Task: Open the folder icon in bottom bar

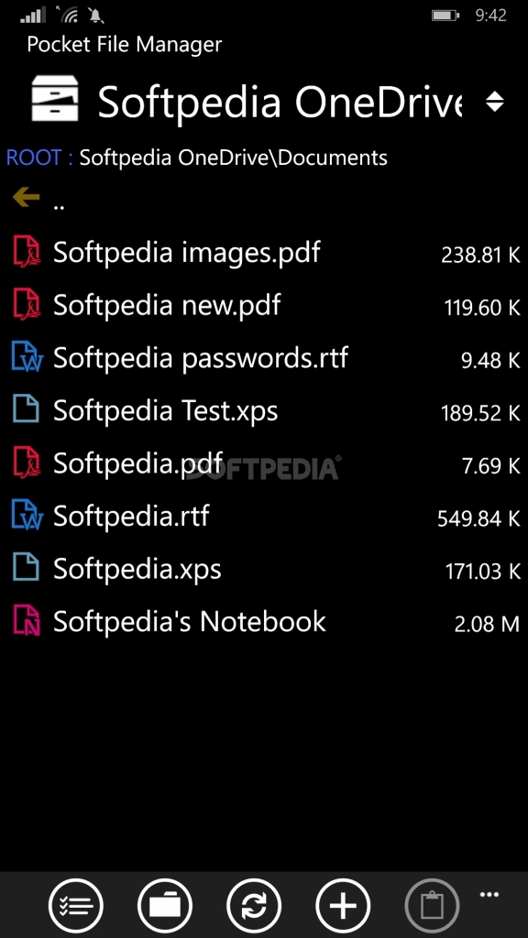Action: click(165, 906)
